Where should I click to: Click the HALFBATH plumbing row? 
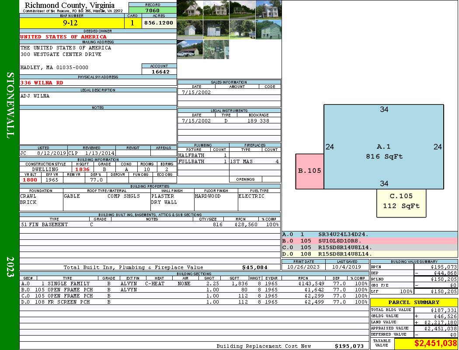pyautogui.click(x=203, y=155)
